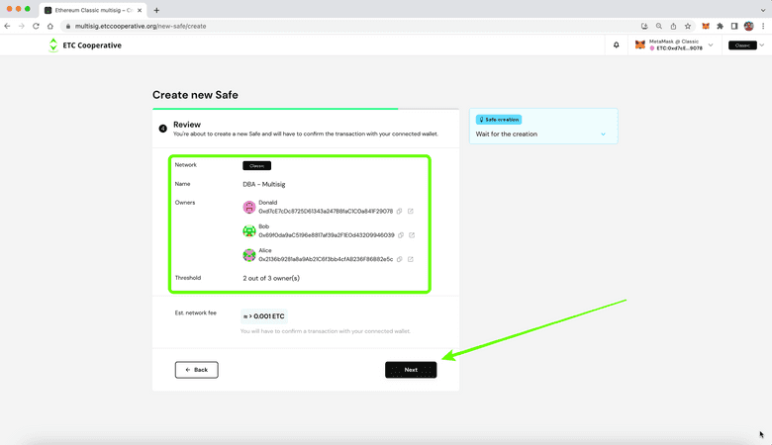Image resolution: width=772 pixels, height=445 pixels.
Task: Open the notifications bell
Action: [x=617, y=44]
